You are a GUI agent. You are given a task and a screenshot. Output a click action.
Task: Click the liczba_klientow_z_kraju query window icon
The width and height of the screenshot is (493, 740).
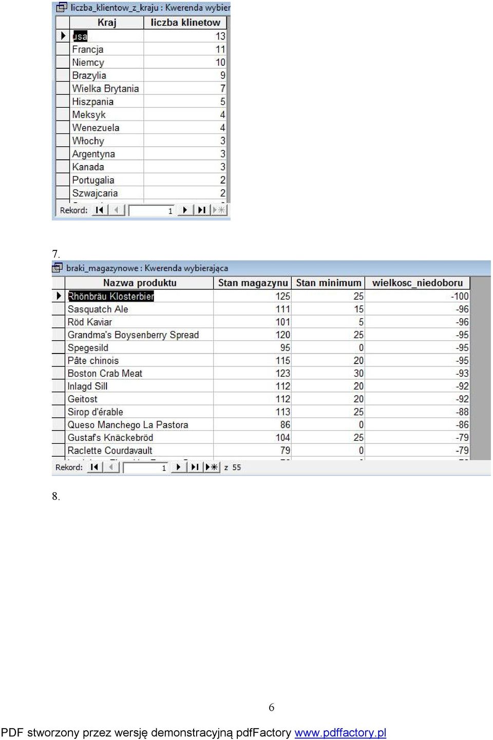point(62,7)
